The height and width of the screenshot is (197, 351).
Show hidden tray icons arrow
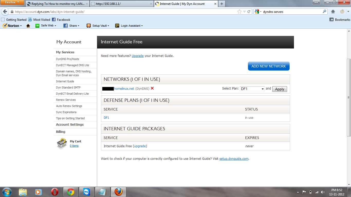point(298,192)
